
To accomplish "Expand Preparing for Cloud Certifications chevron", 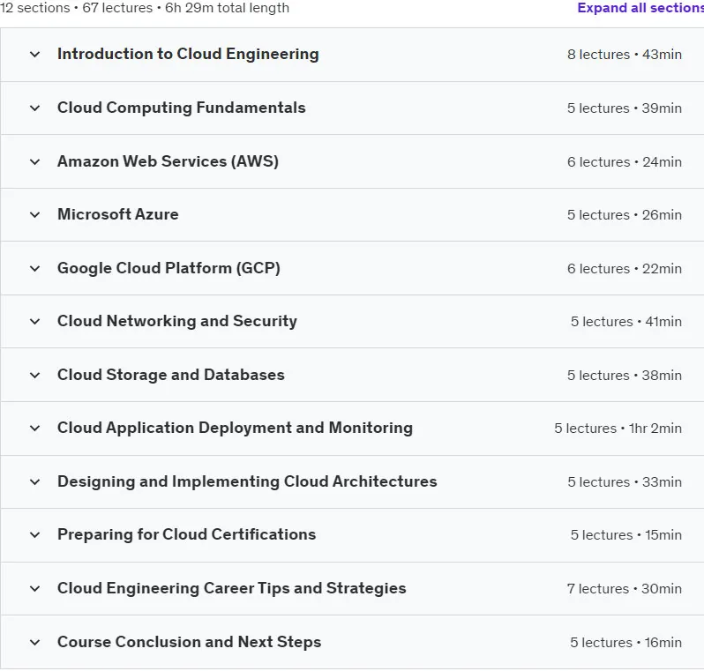I will pos(34,534).
